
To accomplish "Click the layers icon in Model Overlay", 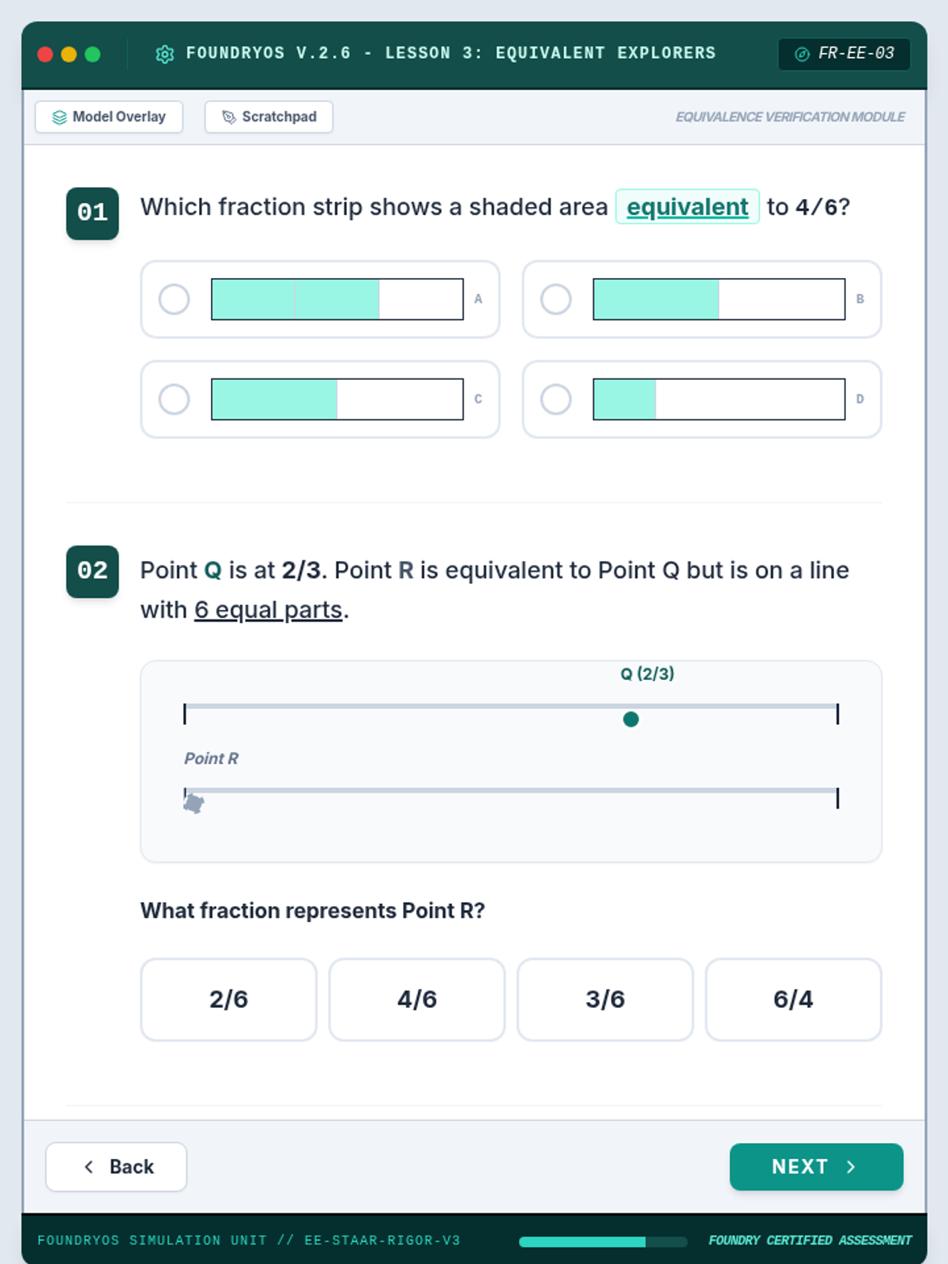I will [x=59, y=117].
